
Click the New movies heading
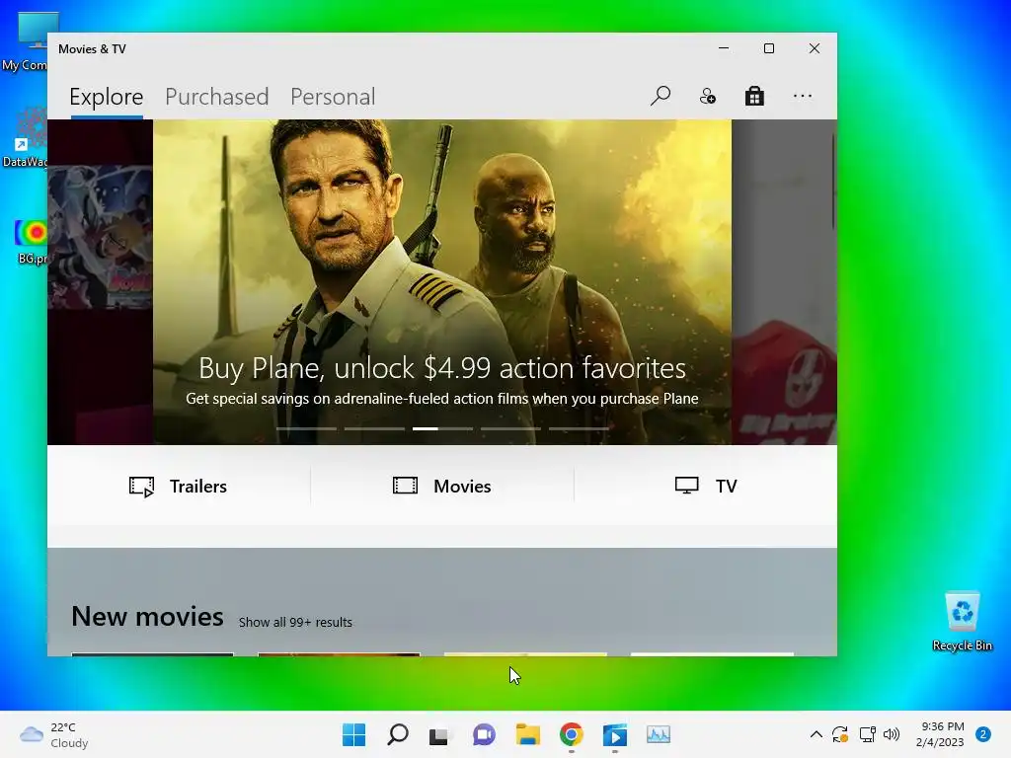click(x=148, y=616)
